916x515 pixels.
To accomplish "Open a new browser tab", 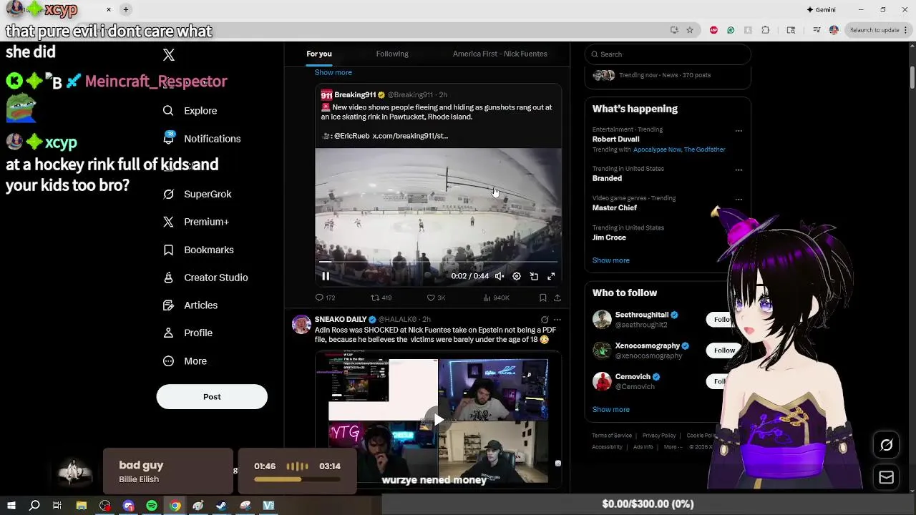I will coord(126,10).
